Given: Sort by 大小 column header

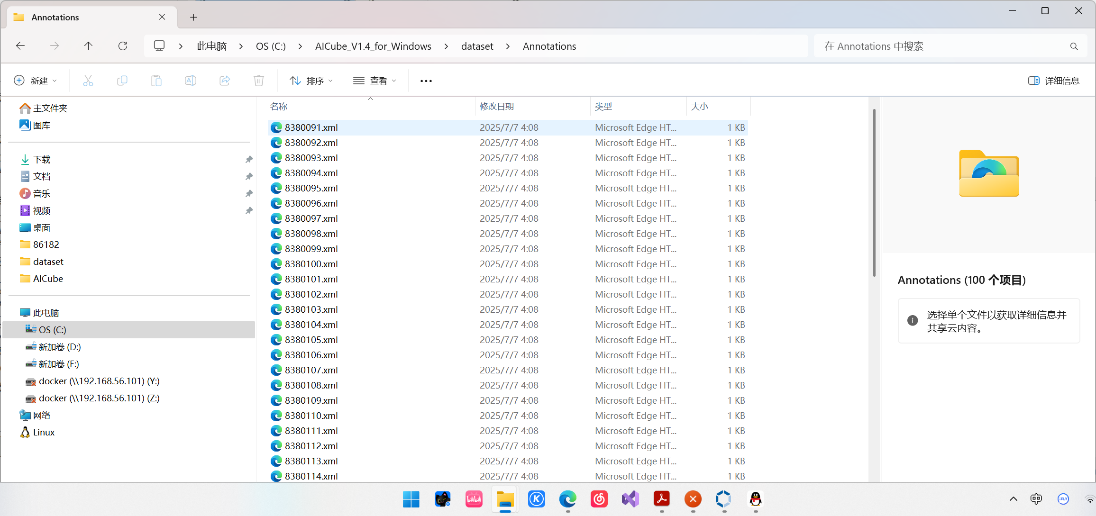Looking at the screenshot, I should [719, 106].
